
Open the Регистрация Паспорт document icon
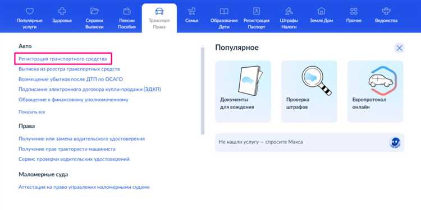click(257, 11)
